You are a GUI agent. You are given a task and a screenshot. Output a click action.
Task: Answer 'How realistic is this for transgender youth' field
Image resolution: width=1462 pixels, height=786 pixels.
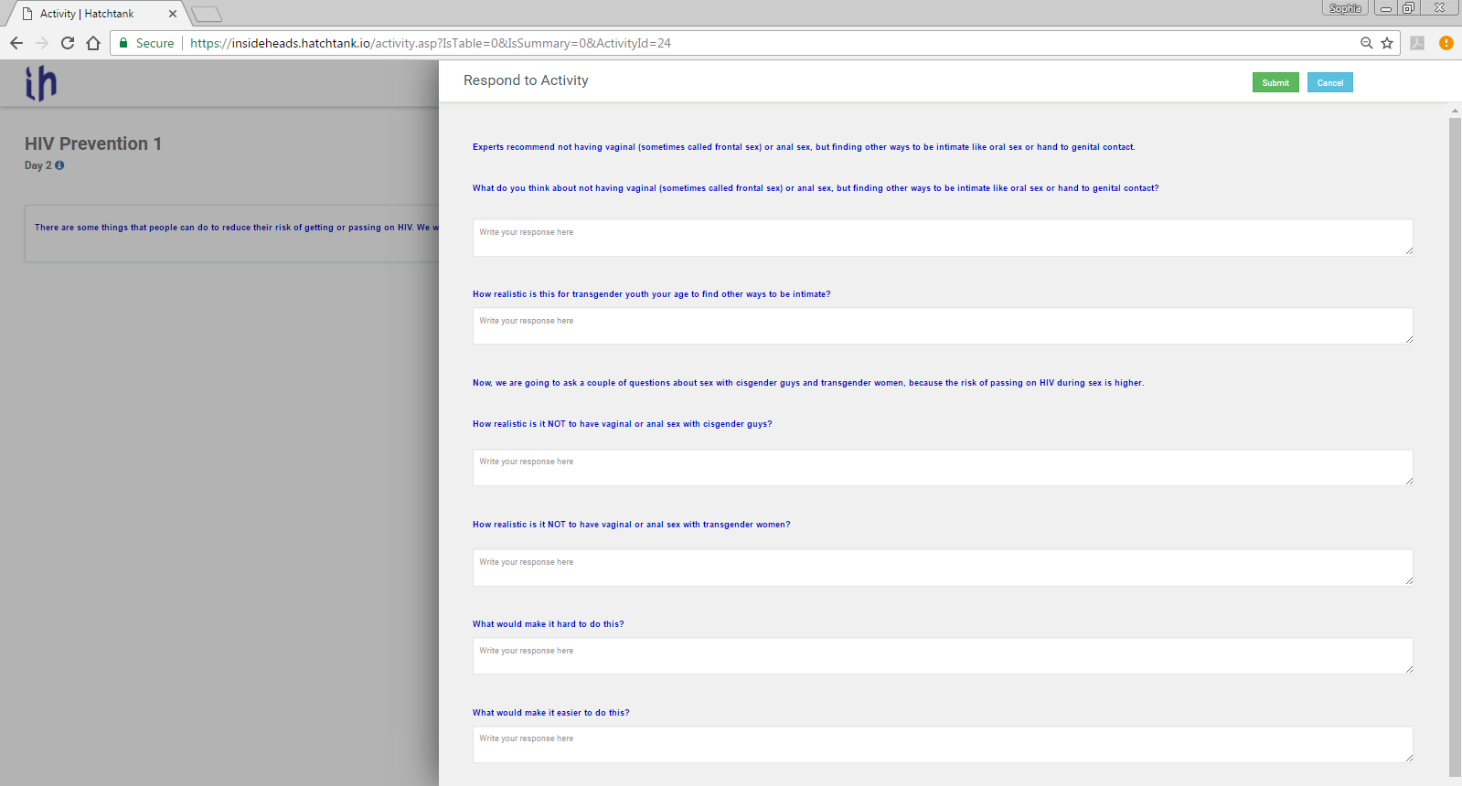(x=943, y=326)
